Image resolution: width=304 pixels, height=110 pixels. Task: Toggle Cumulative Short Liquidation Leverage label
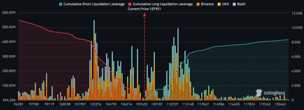tap(94, 4)
